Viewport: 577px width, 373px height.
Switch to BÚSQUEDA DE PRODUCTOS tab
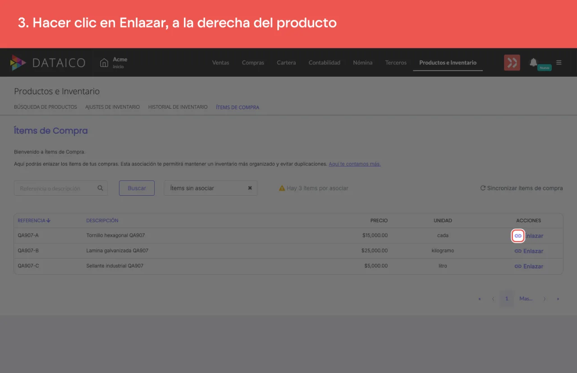coord(46,107)
